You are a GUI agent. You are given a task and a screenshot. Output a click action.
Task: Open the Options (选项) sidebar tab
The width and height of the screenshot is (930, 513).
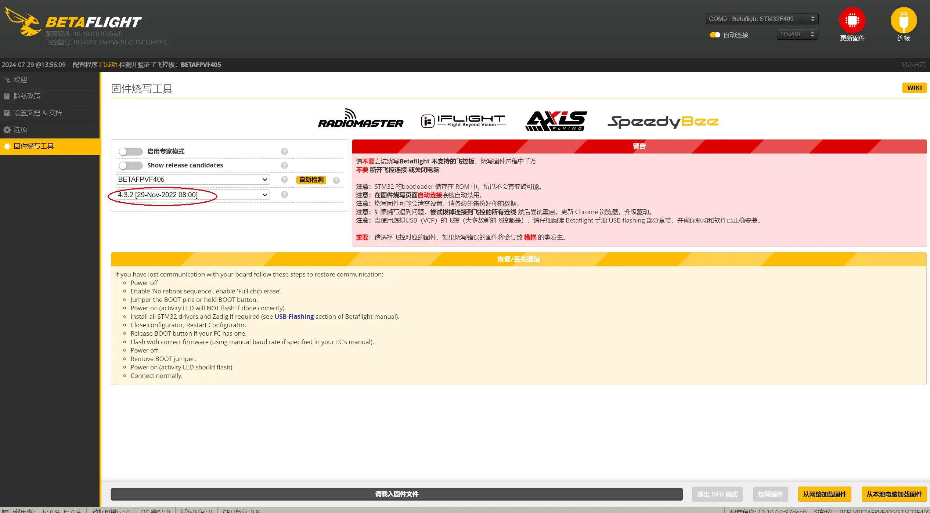click(x=20, y=129)
